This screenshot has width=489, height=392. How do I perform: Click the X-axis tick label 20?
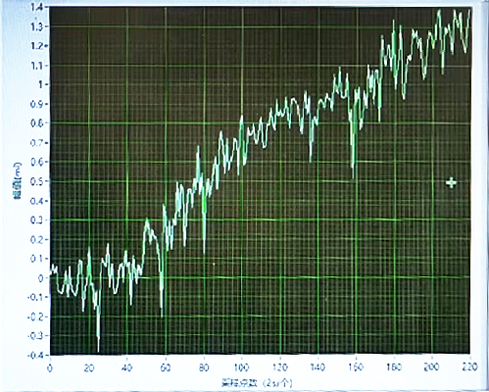88,368
